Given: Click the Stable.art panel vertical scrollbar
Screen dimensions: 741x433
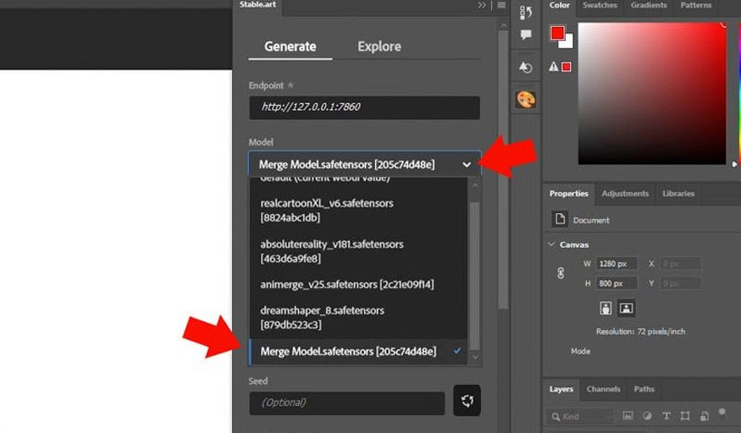Looking at the screenshot, I should click(x=503, y=170).
